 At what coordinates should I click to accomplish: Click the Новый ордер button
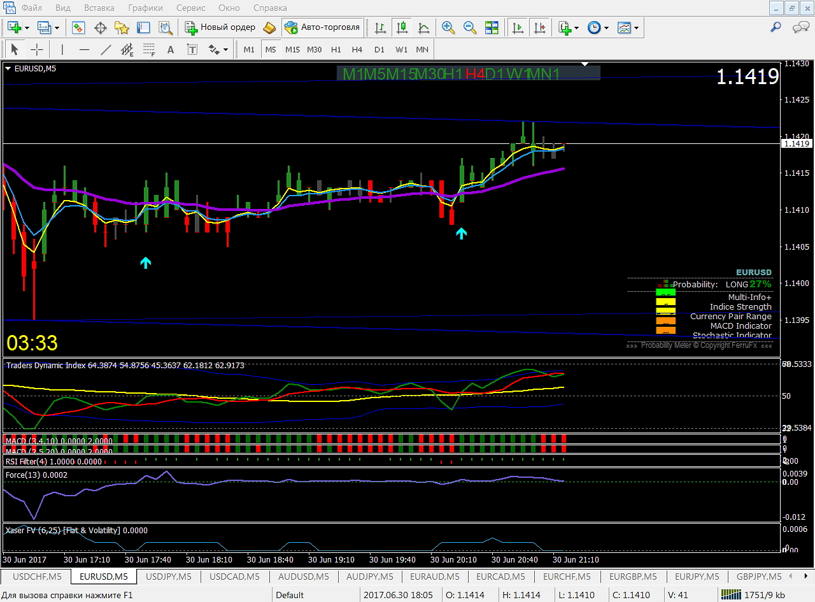click(220, 27)
